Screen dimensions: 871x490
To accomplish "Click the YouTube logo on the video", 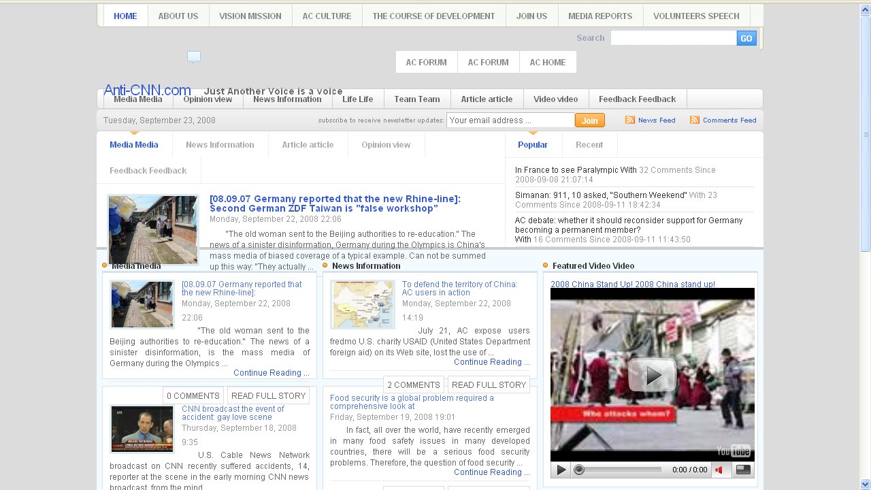I will pos(734,451).
